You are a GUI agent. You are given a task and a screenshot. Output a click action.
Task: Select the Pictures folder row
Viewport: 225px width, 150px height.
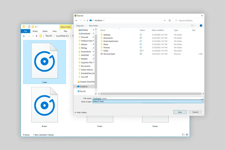[x=107, y=48]
